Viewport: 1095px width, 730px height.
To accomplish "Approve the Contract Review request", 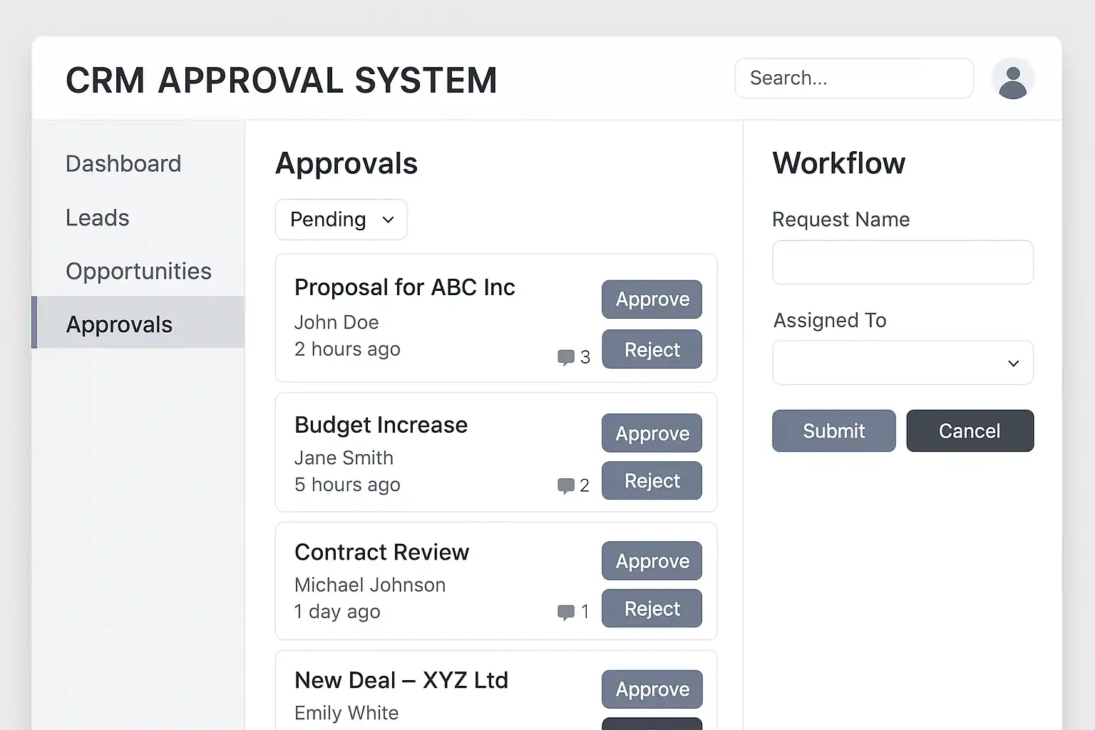I will point(652,561).
